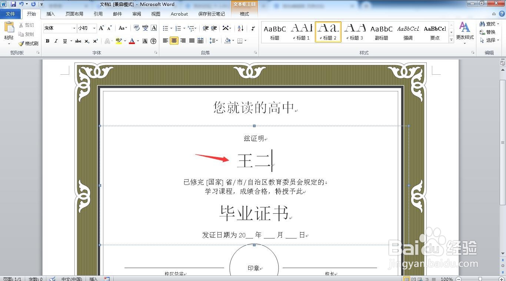
Task: Click the Character Shading icon
Action: click(x=145, y=41)
